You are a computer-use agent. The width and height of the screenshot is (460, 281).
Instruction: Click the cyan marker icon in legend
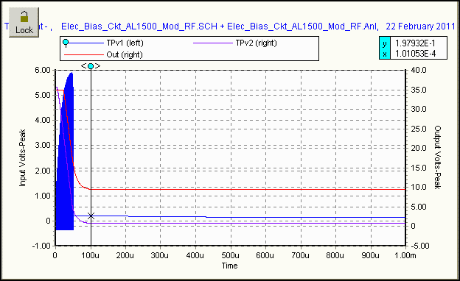[66, 43]
